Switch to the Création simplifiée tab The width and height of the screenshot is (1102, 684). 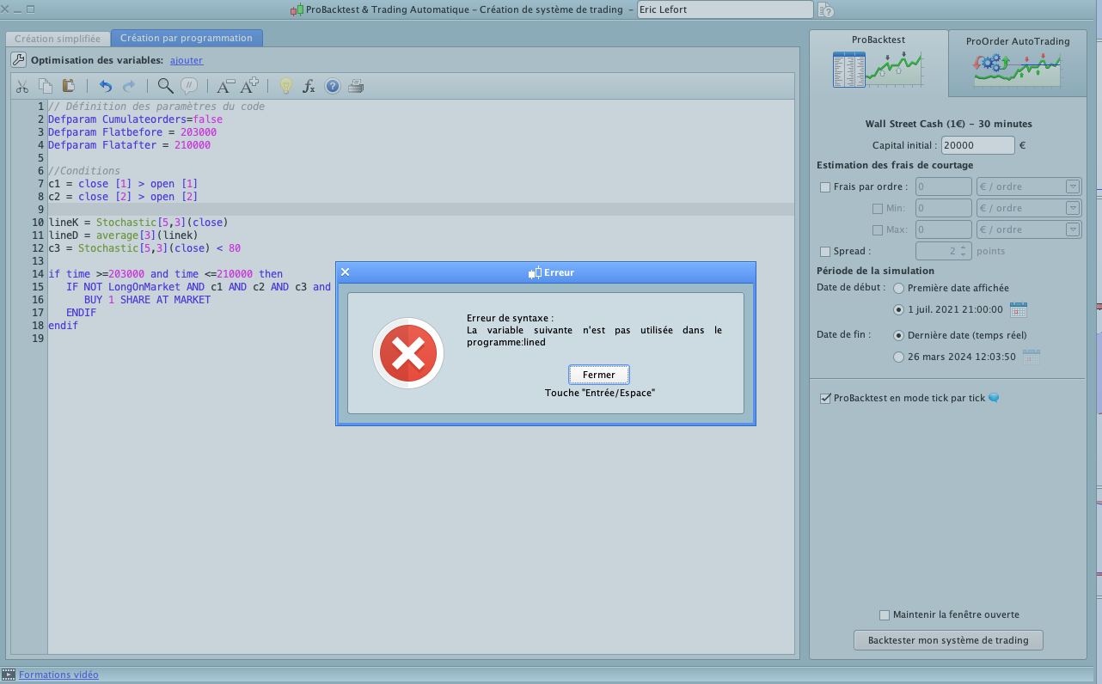(58, 39)
